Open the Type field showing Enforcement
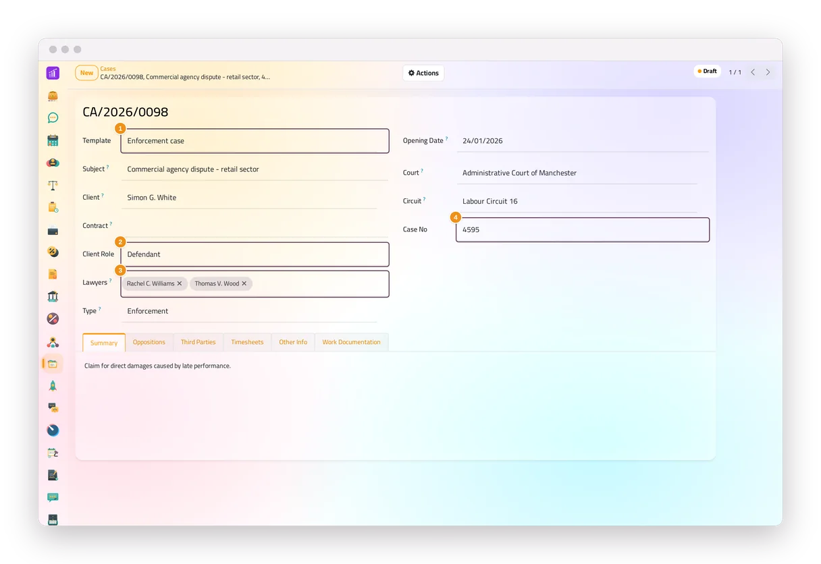The height and width of the screenshot is (564, 821). (248, 311)
